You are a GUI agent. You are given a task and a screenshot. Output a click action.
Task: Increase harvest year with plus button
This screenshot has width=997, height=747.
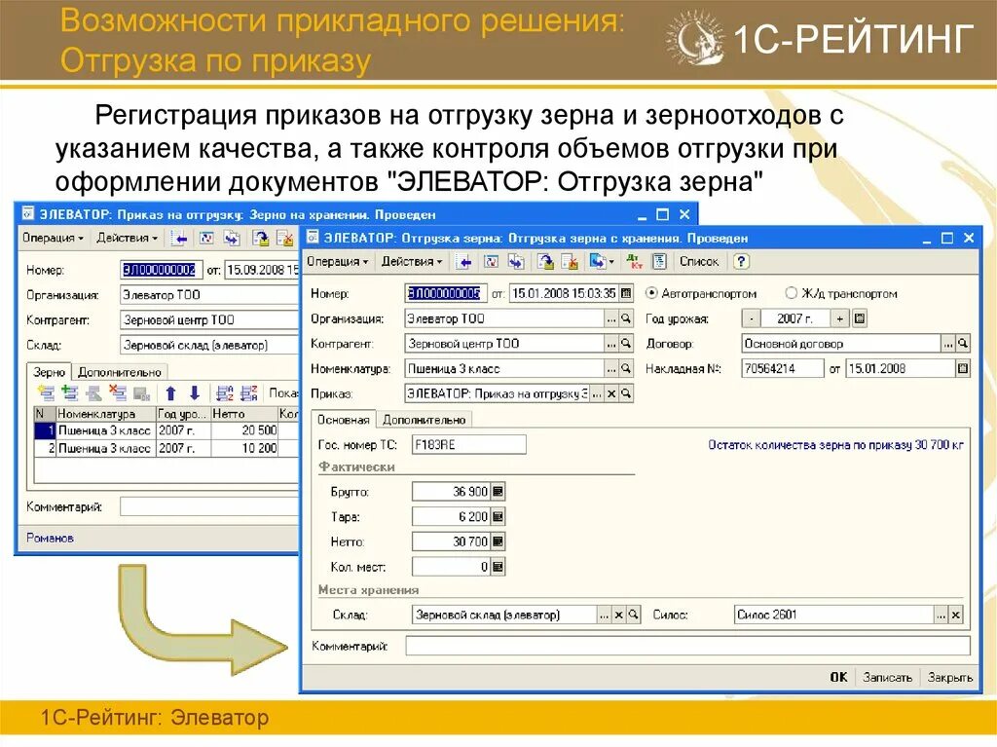[840, 318]
